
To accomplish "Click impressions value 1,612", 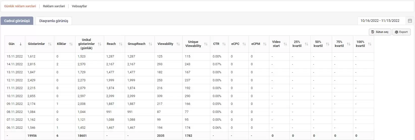I will [32, 56].
